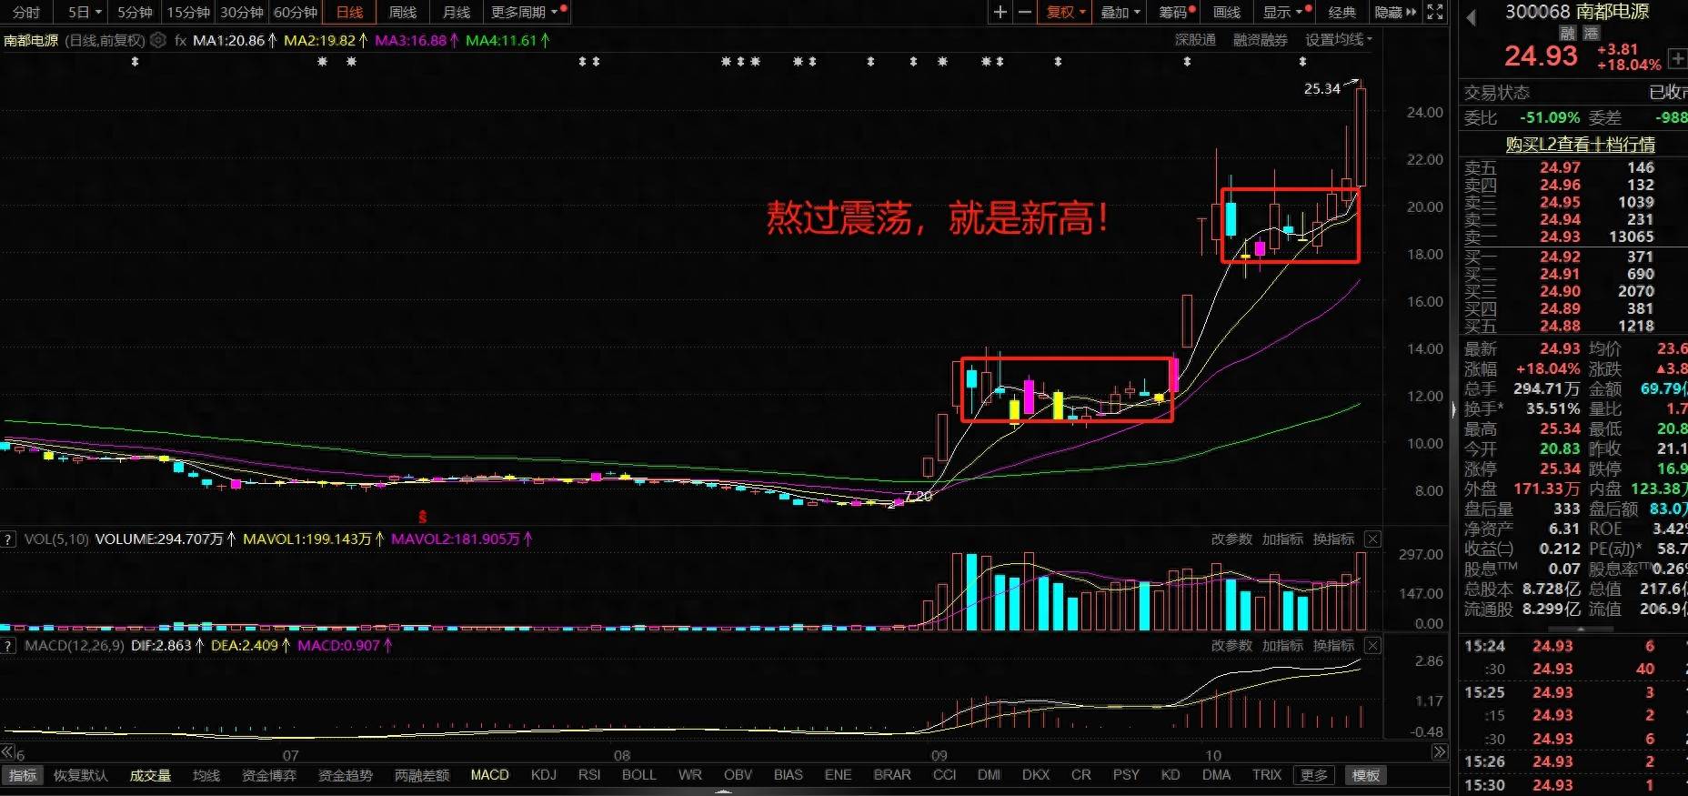Click the 融 margin badge under stock name

tap(1567, 33)
